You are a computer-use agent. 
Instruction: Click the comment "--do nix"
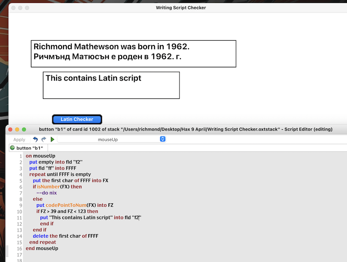point(46,193)
